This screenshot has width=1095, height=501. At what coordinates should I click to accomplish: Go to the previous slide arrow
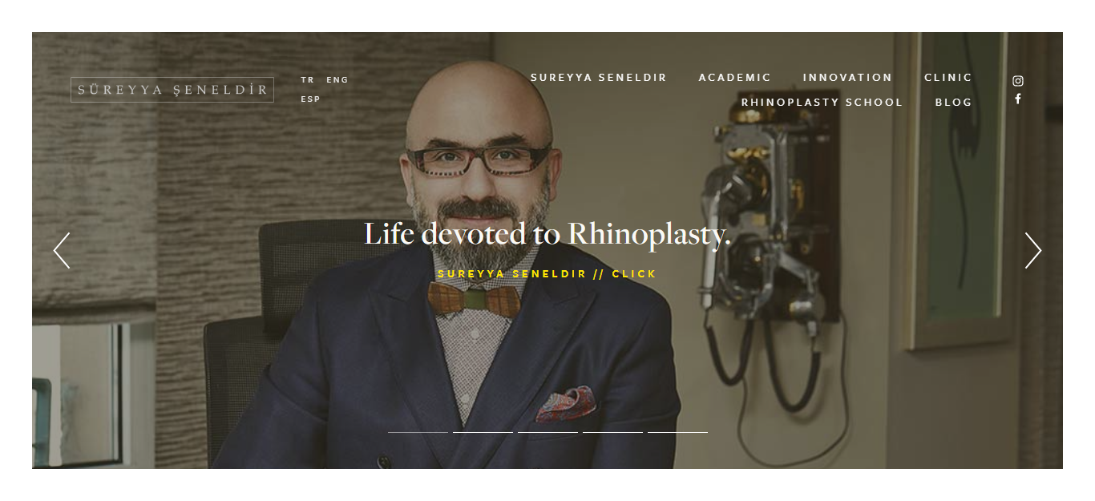coord(62,250)
